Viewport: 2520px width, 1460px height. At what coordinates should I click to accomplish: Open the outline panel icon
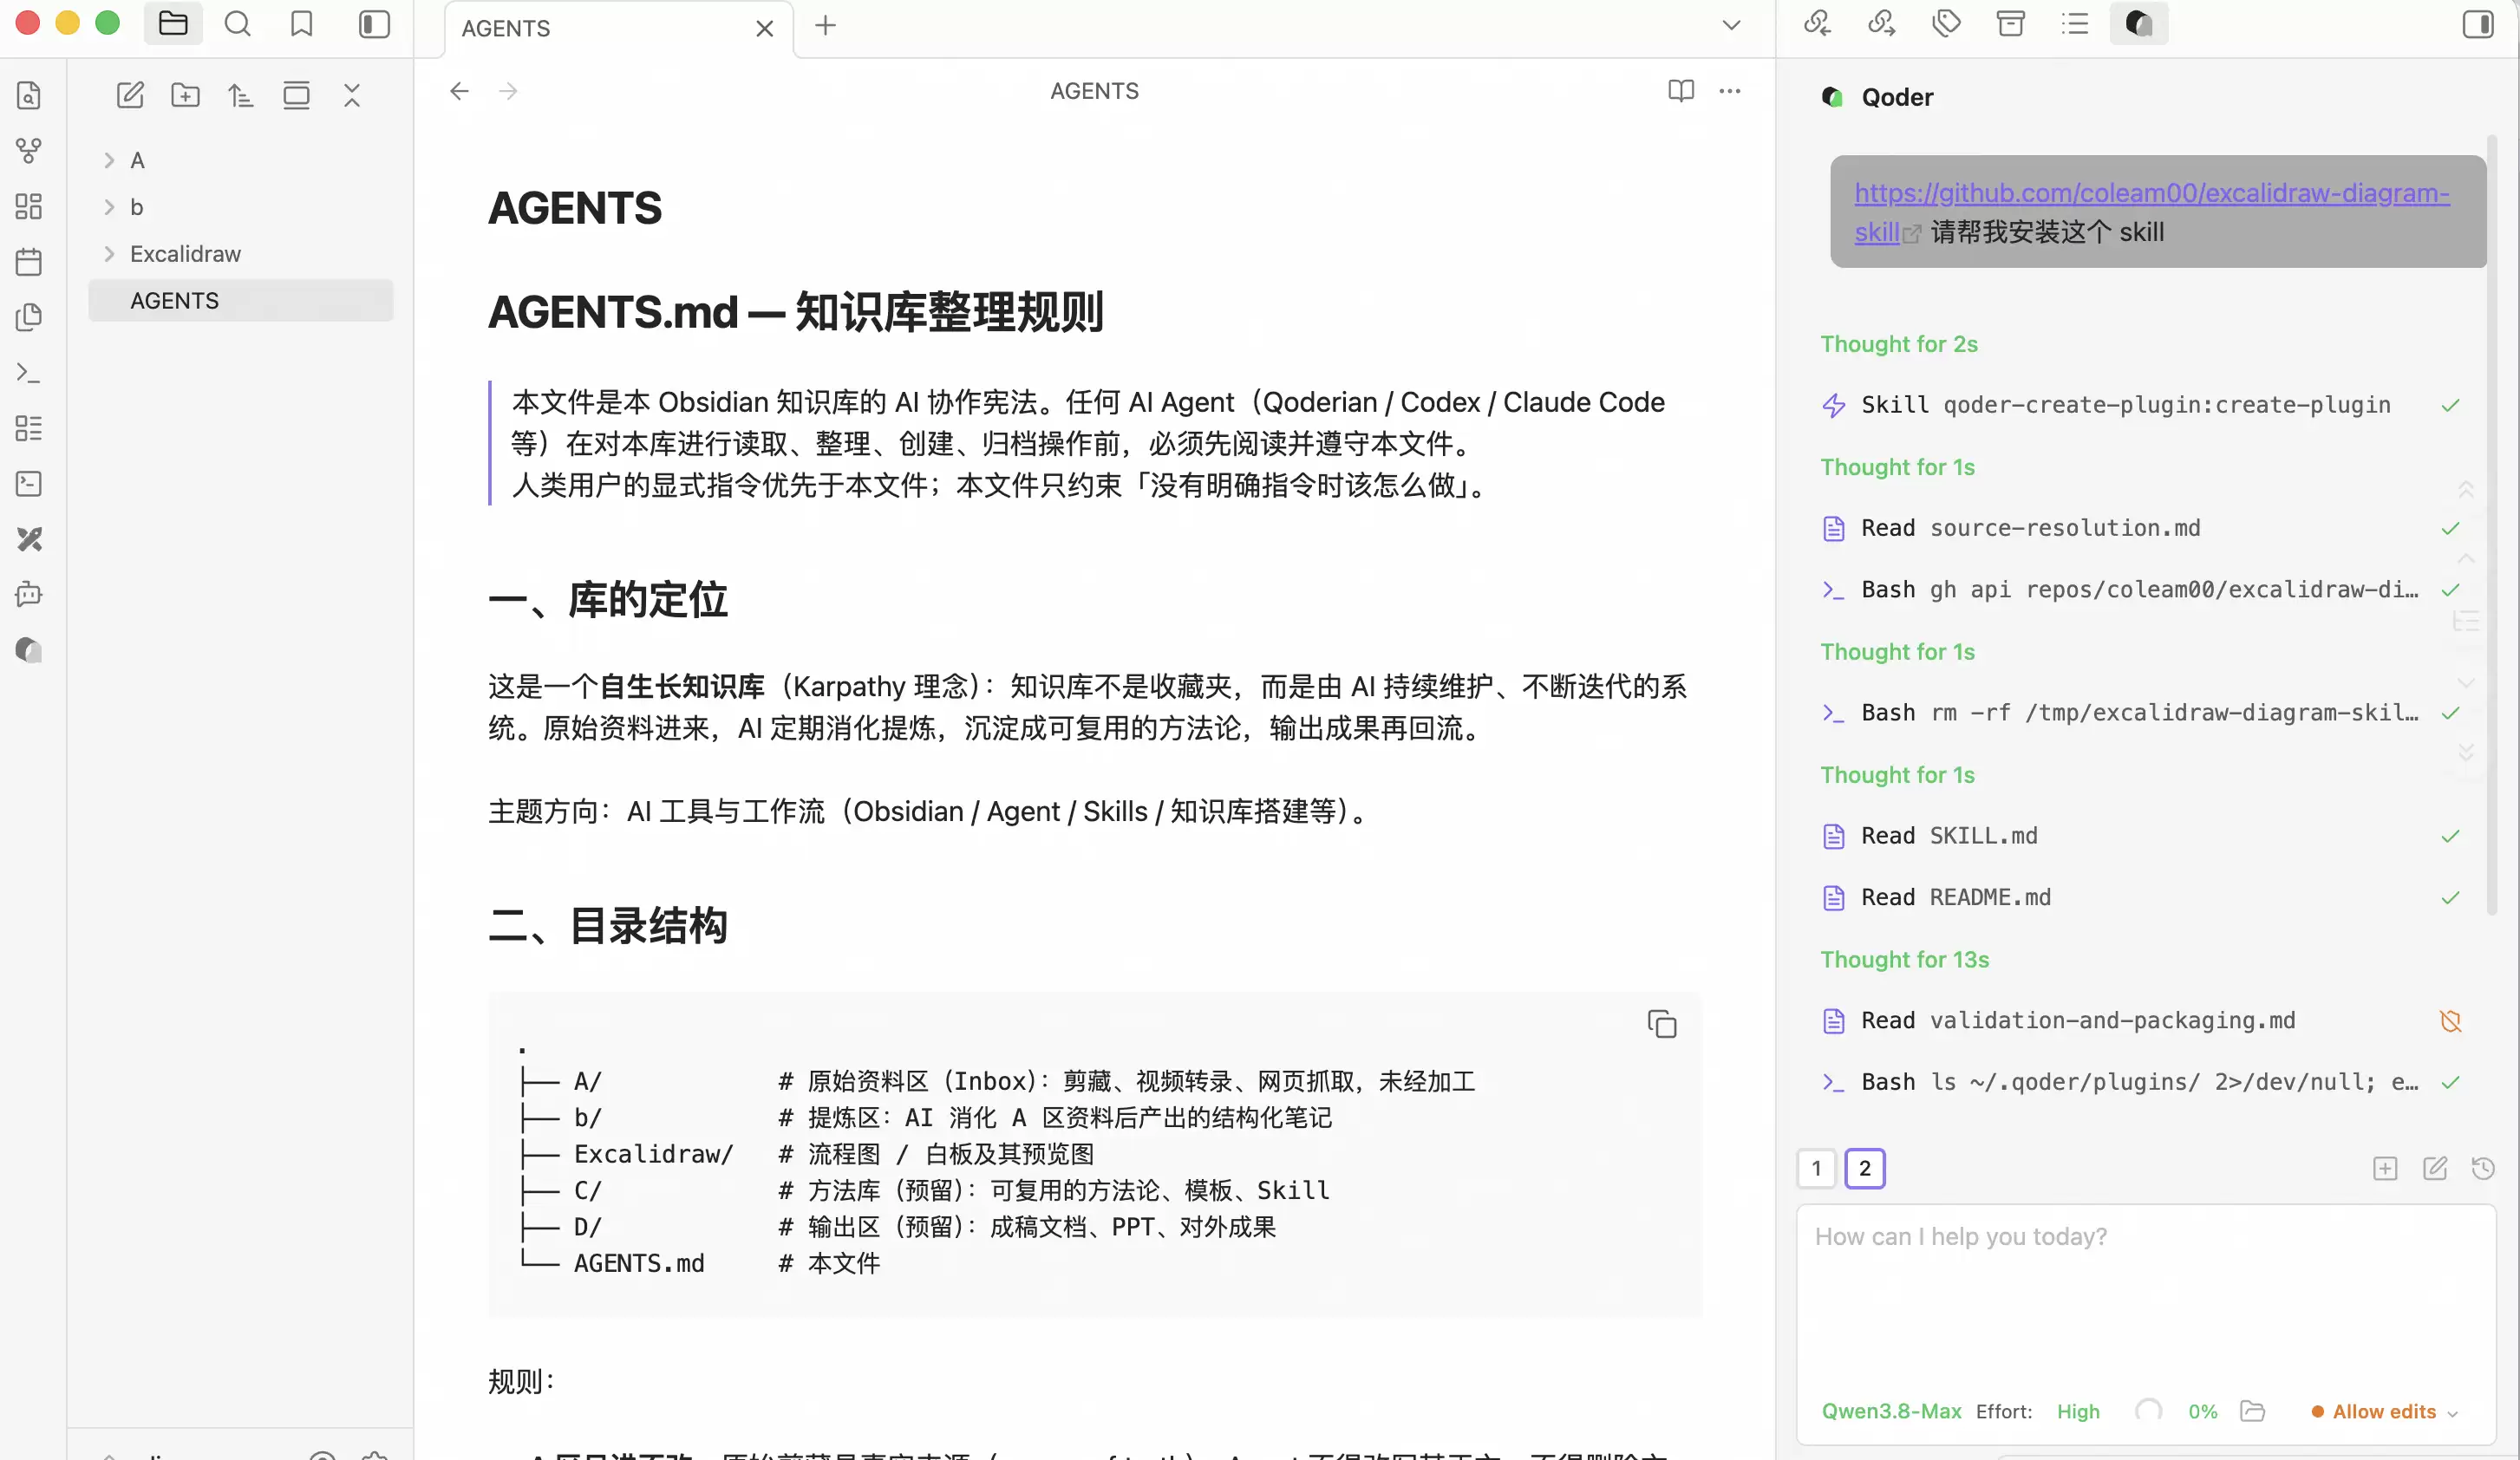point(2075,24)
